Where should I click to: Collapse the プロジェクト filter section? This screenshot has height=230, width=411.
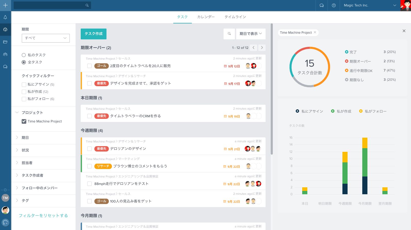[17, 113]
